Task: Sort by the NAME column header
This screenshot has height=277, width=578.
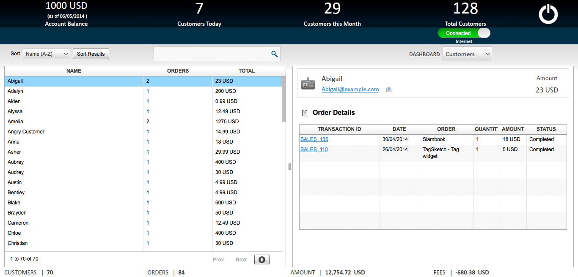Action: click(74, 71)
